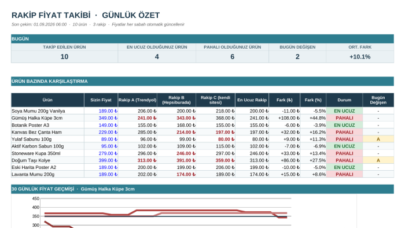The height and width of the screenshot is (228, 405).
Task: Click the Fark (%) column header
Action: pyautogui.click(x=313, y=100)
